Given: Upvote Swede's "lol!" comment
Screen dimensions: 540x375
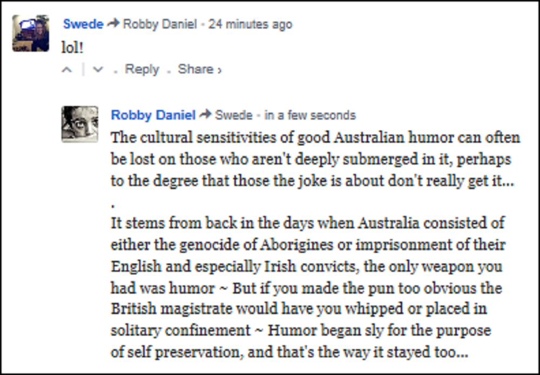Looking at the screenshot, I should 67,70.
